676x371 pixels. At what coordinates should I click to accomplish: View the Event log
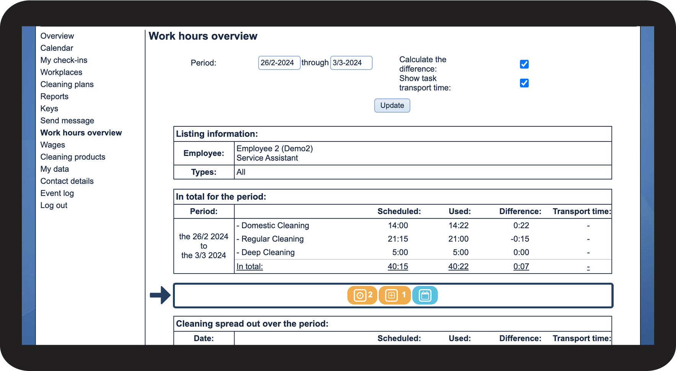(57, 193)
